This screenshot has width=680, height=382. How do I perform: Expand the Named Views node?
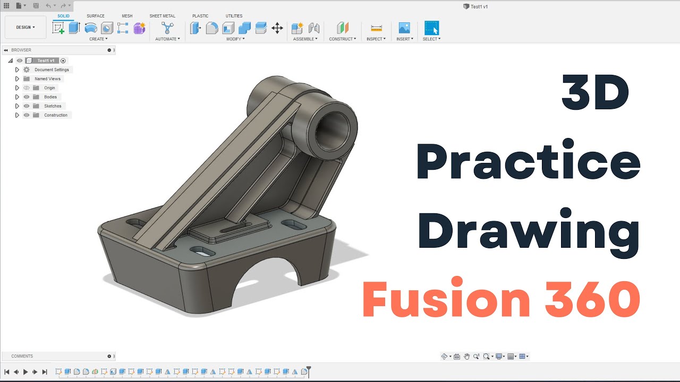pos(17,79)
